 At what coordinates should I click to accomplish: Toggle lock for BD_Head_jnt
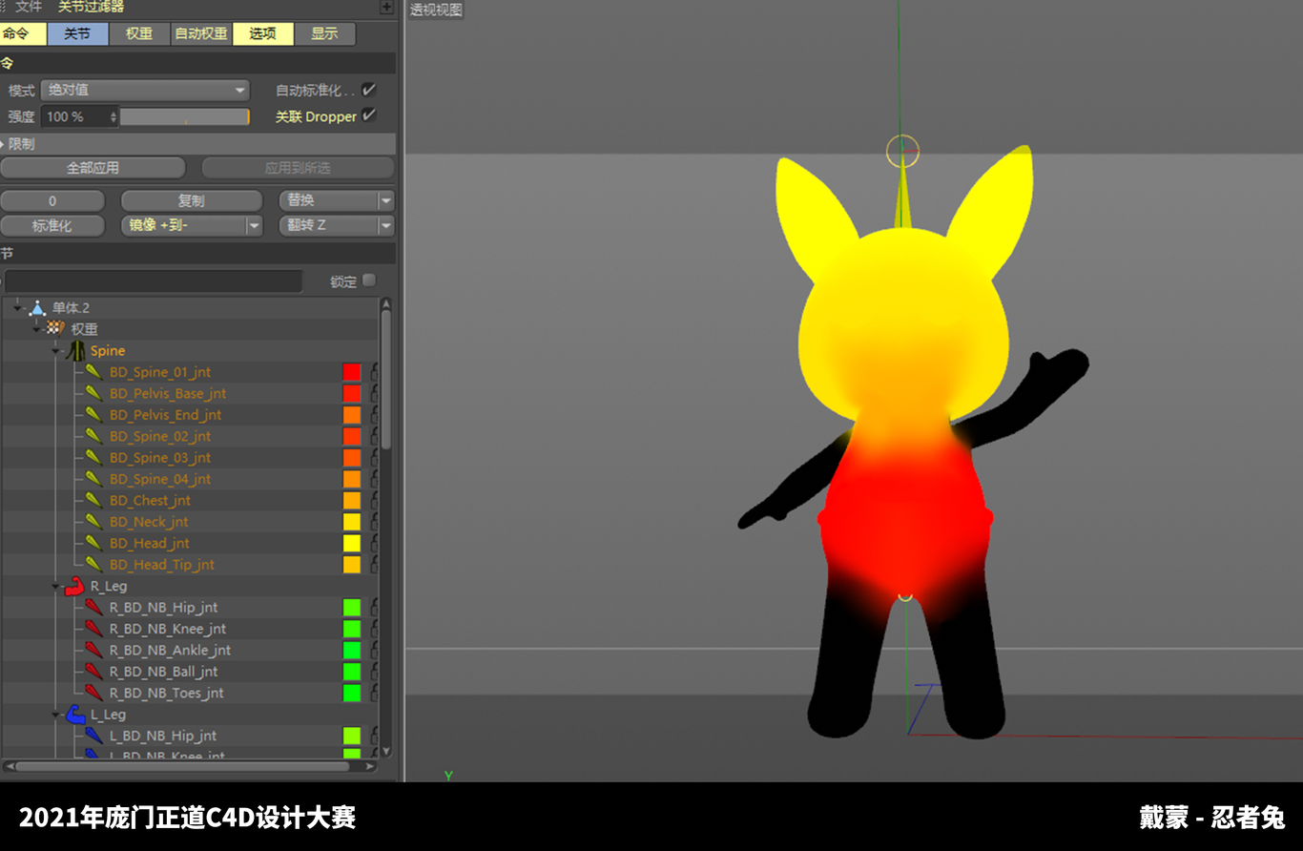375,543
